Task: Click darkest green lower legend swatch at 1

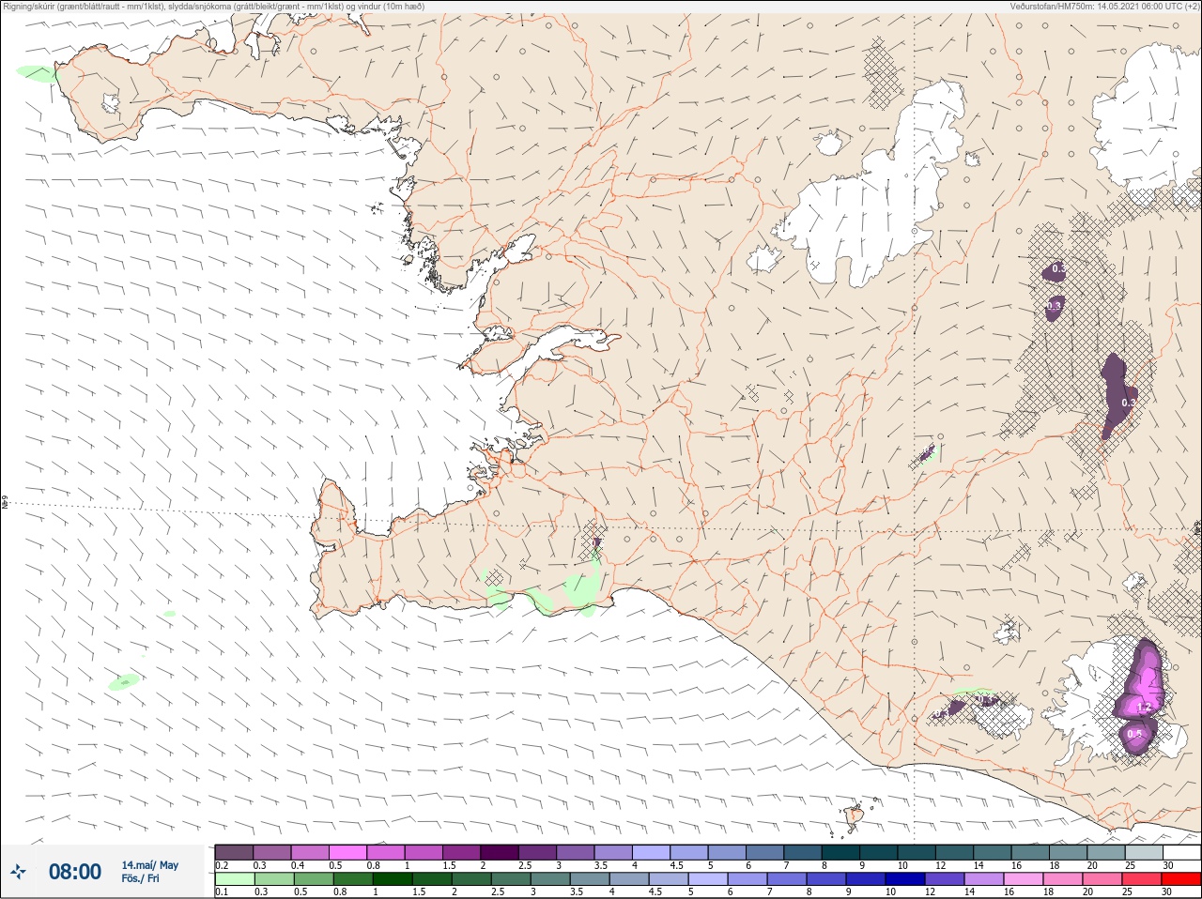Action: pyautogui.click(x=393, y=879)
